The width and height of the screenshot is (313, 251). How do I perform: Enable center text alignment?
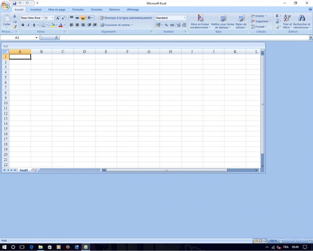coord(77,25)
